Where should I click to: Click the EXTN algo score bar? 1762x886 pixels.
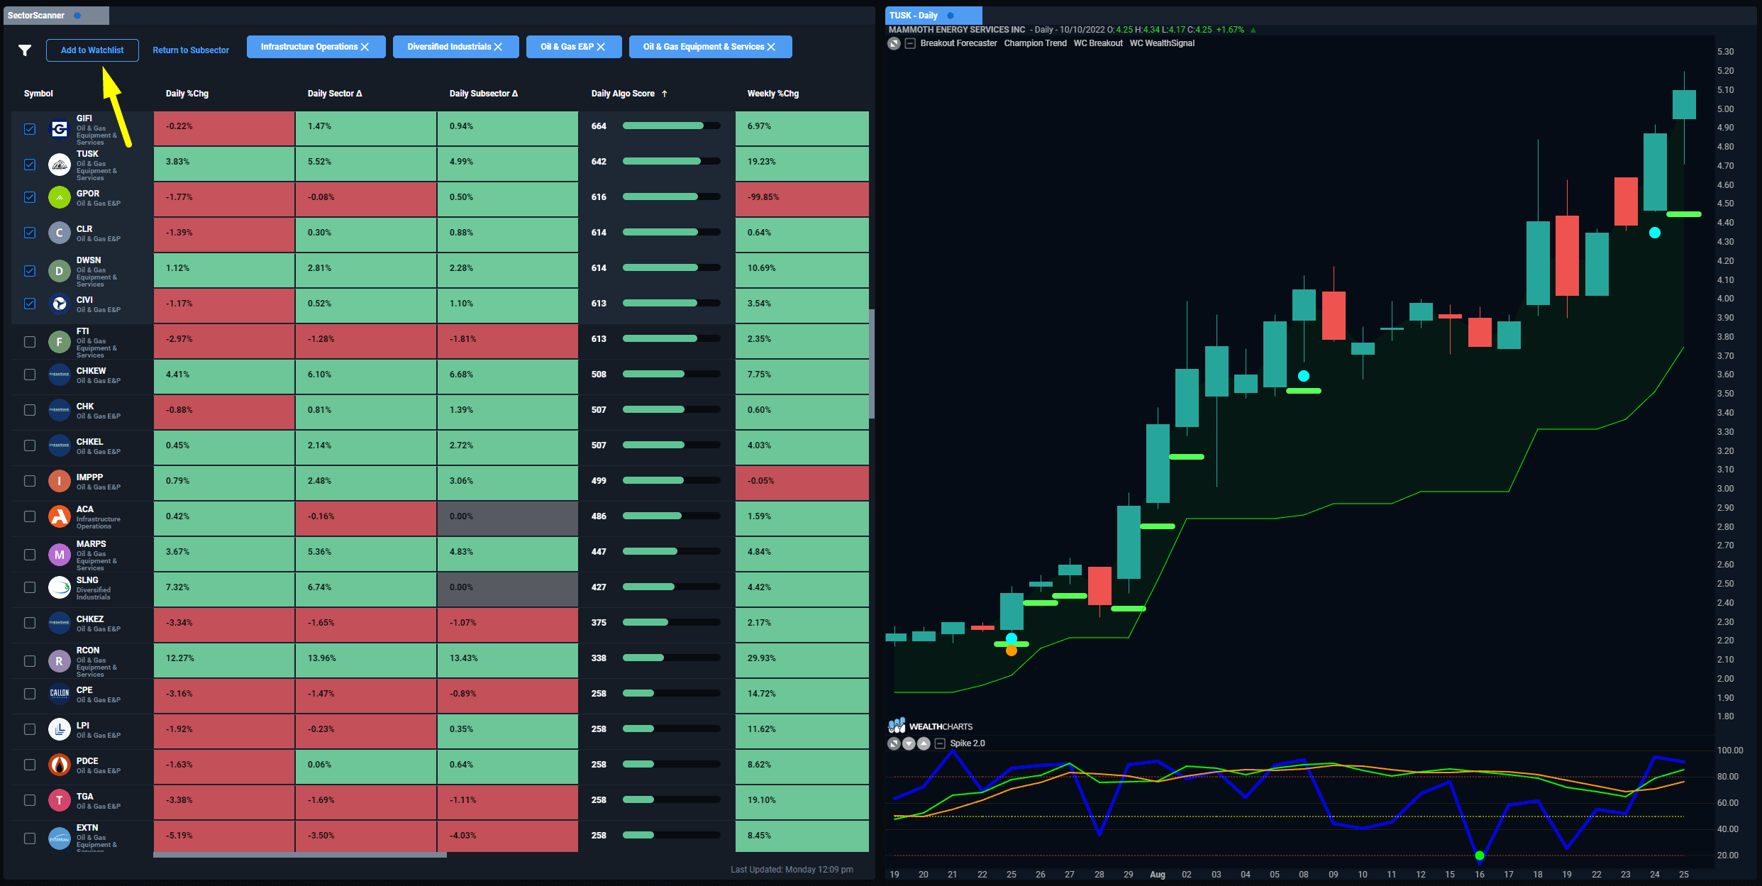pyautogui.click(x=671, y=836)
